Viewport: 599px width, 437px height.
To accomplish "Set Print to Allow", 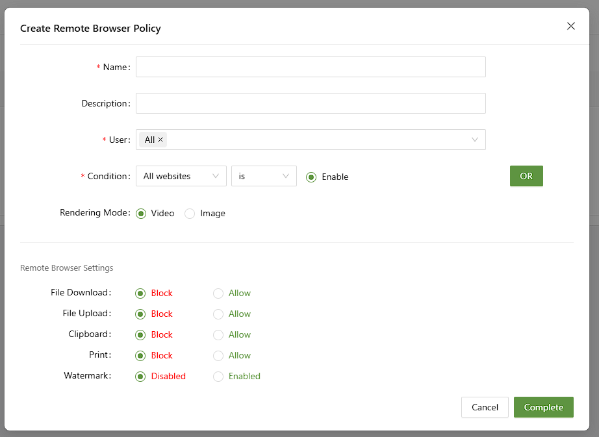I will pos(218,355).
